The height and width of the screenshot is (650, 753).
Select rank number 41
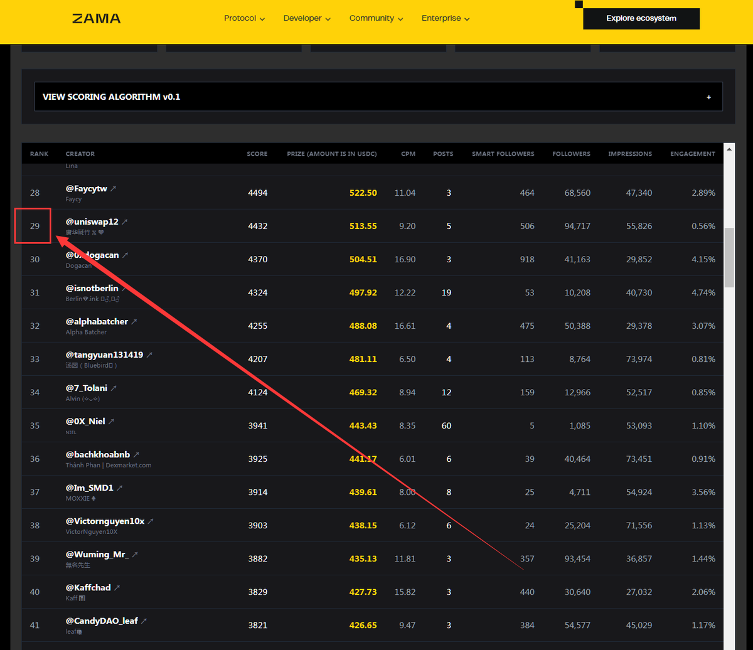click(x=35, y=625)
